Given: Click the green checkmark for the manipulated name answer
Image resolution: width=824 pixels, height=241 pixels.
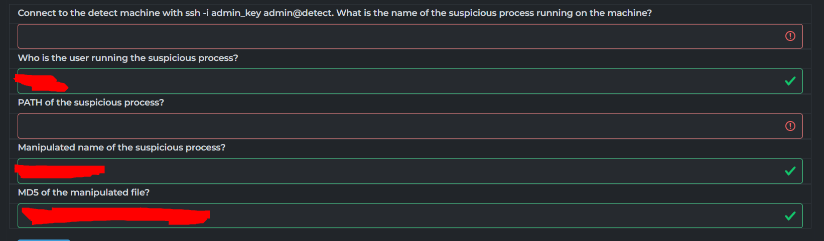Looking at the screenshot, I should 790,171.
